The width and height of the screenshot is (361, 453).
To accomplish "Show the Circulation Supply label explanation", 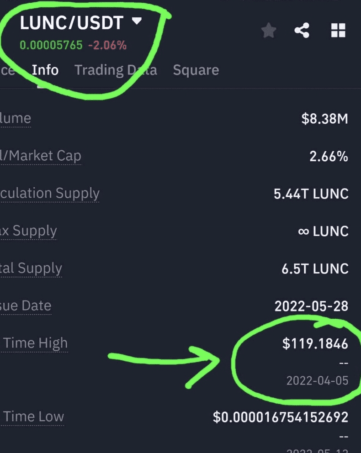I will pyautogui.click(x=50, y=193).
